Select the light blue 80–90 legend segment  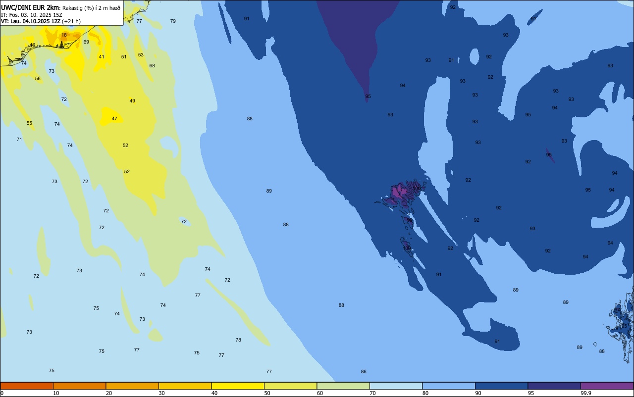[x=449, y=386]
